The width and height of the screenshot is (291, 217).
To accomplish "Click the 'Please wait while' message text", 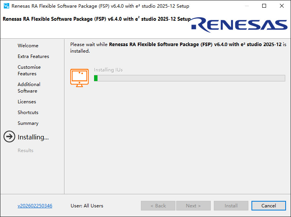I will click(178, 48).
